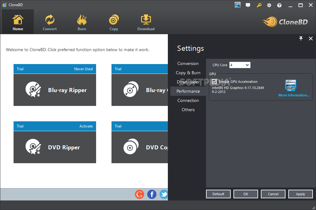Toggle Enable GPU Acceleration checkbox

214,82
